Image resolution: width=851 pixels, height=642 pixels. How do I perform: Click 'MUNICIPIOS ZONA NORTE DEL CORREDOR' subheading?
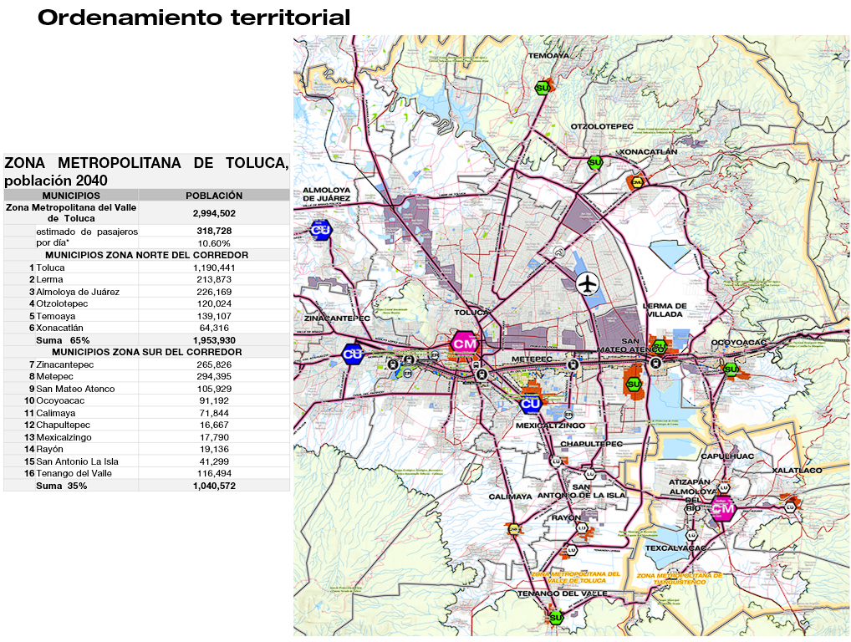tap(146, 255)
